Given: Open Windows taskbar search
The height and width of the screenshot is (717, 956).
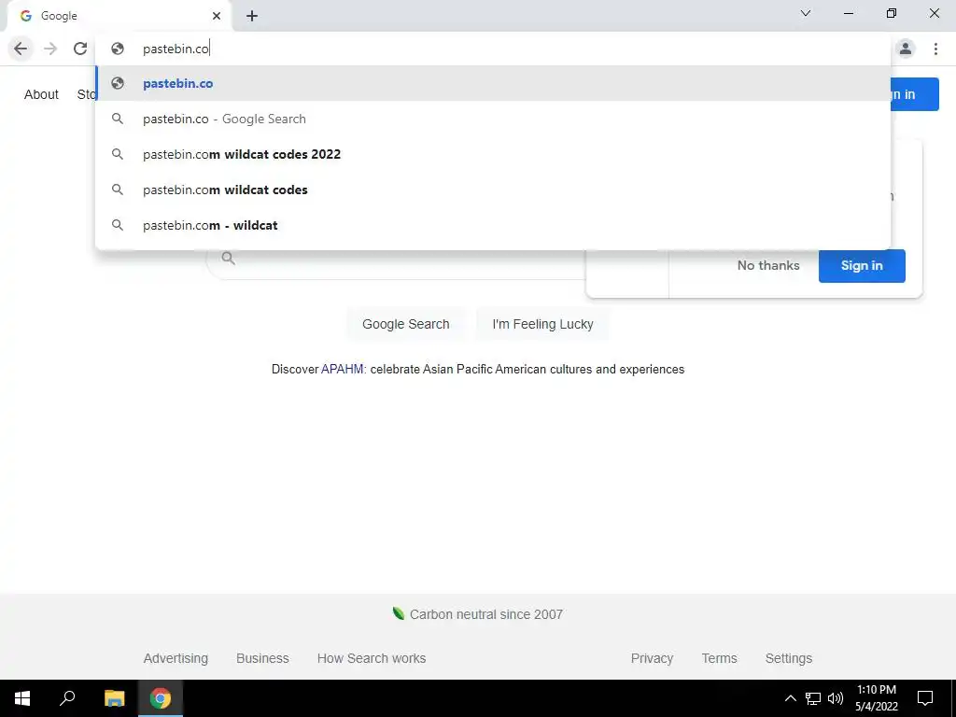Looking at the screenshot, I should (67, 698).
